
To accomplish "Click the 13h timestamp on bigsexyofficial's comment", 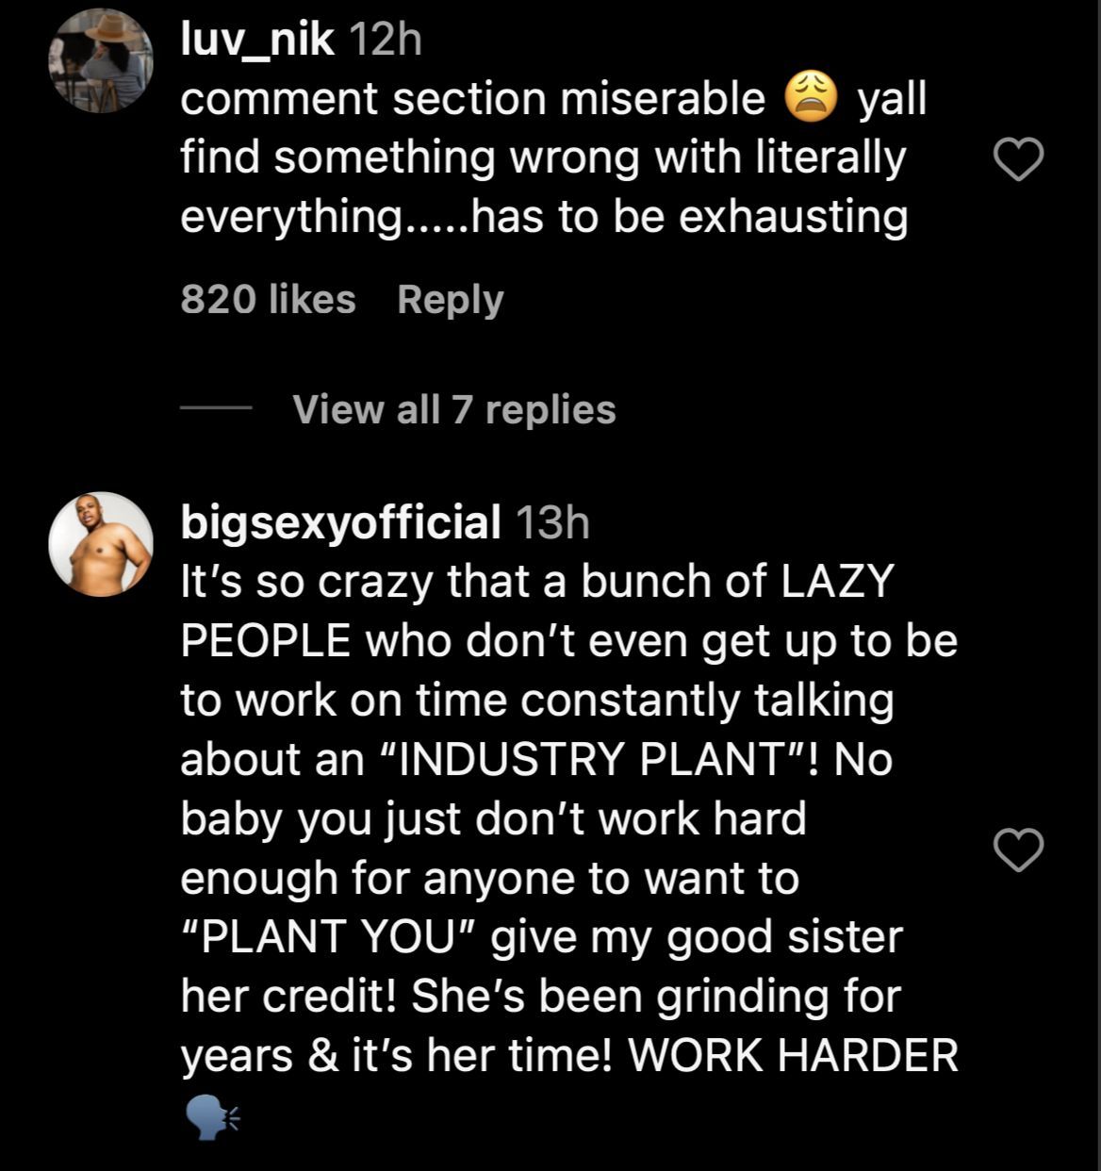I will pos(552,522).
